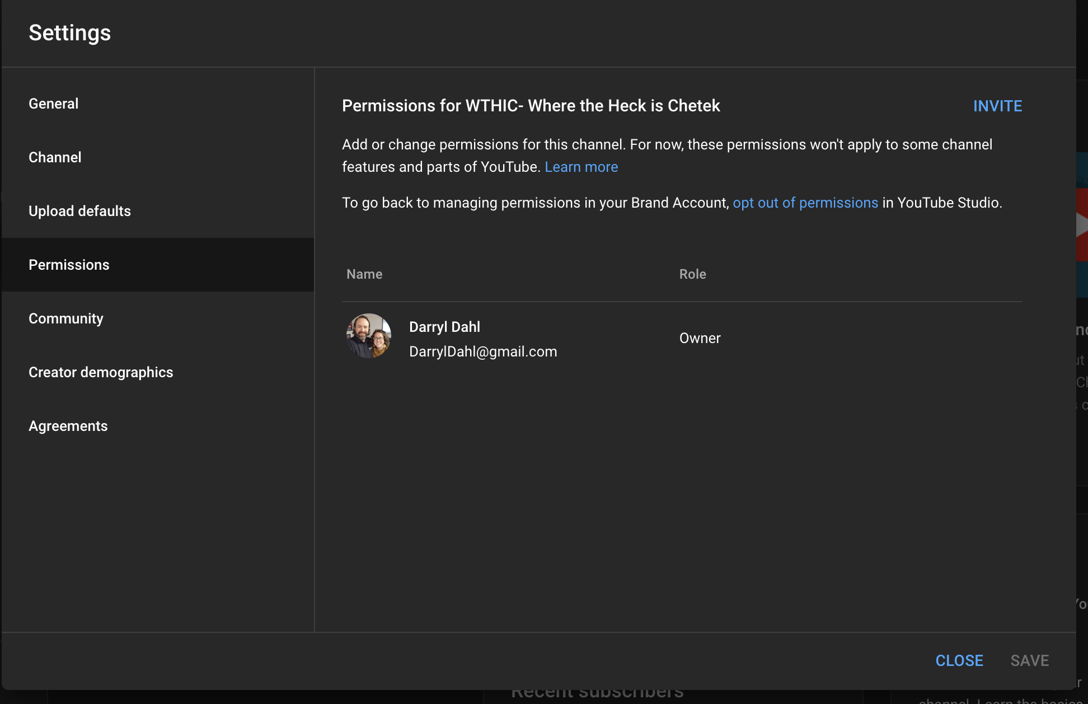
Task: Click the Learn more hyperlink
Action: pos(581,166)
